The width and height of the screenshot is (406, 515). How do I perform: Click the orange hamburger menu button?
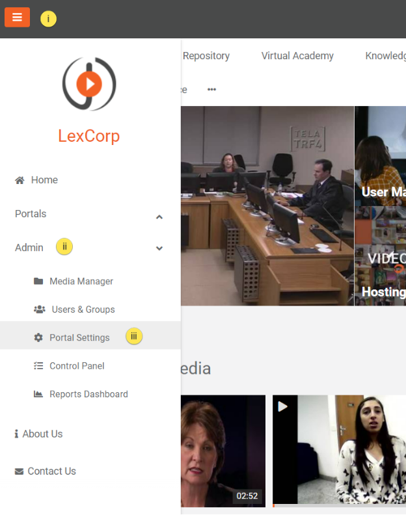point(17,17)
